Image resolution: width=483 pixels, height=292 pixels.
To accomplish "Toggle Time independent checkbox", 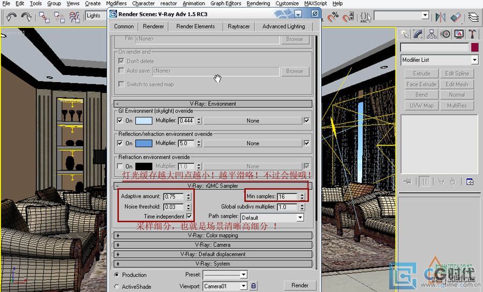I will coord(189,216).
